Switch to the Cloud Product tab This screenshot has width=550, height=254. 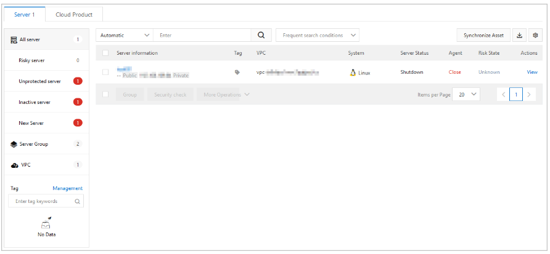pyautogui.click(x=74, y=15)
